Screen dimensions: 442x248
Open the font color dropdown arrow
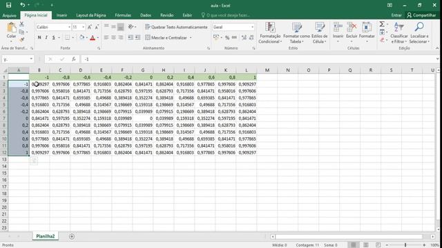tap(98, 38)
